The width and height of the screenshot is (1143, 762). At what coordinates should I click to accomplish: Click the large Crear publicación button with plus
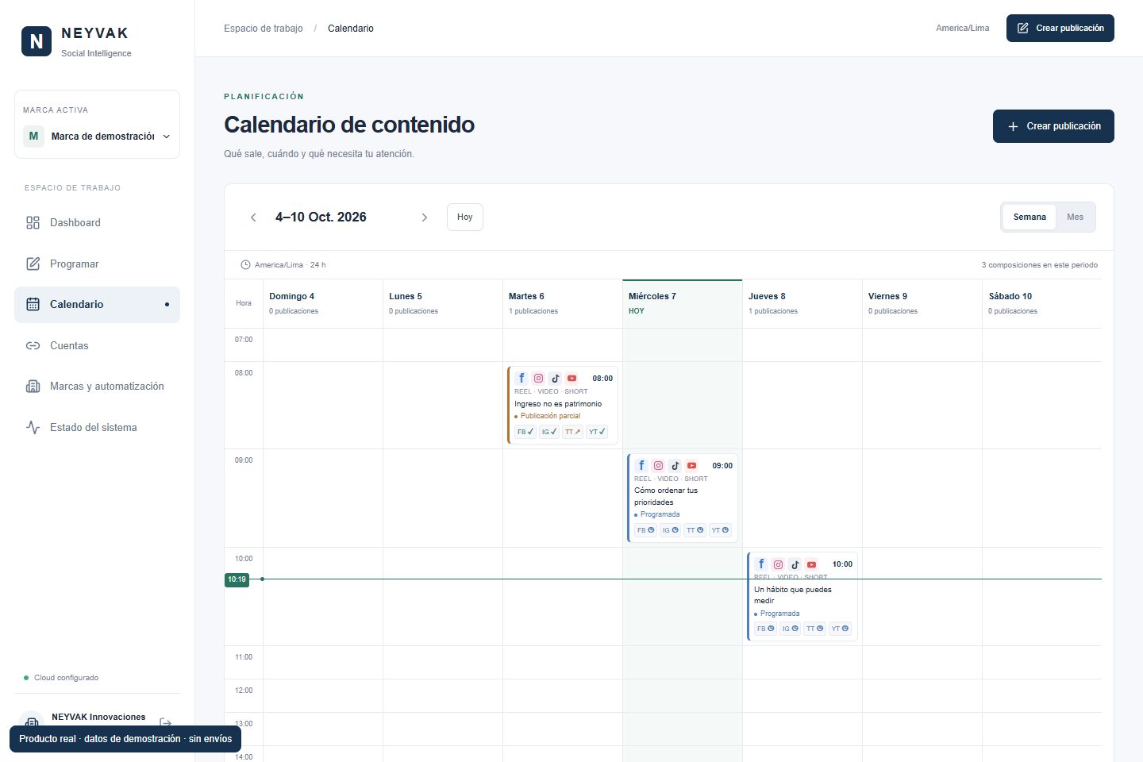click(x=1053, y=126)
